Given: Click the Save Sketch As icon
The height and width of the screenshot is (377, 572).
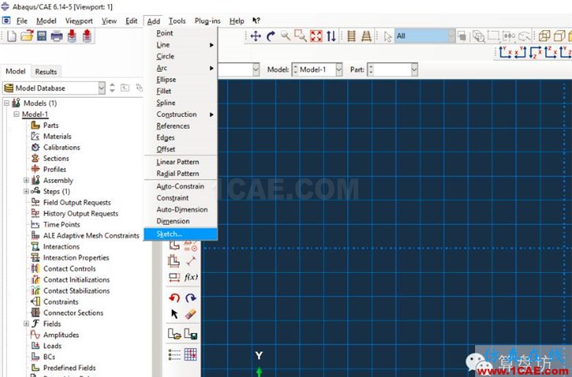Looking at the screenshot, I should click(191, 334).
